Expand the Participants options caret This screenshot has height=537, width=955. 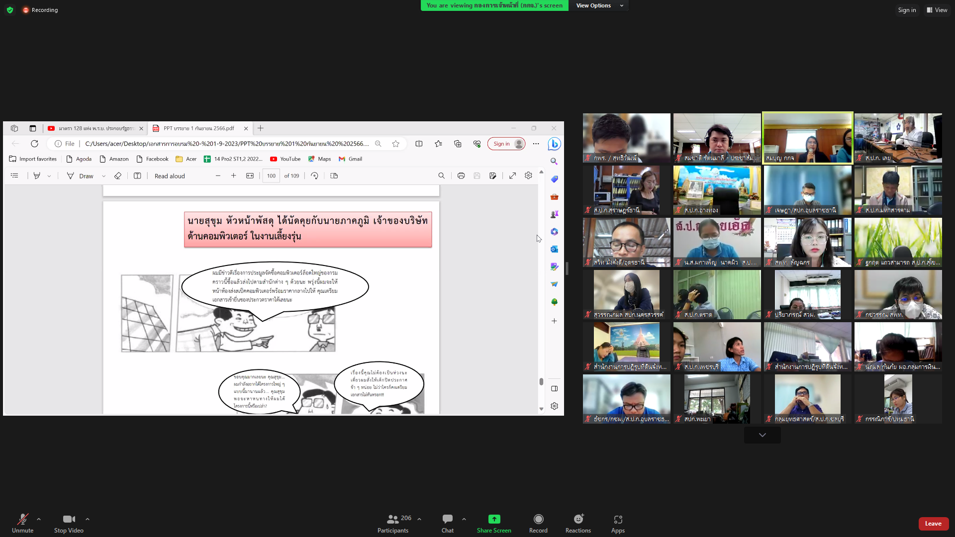coord(419,519)
